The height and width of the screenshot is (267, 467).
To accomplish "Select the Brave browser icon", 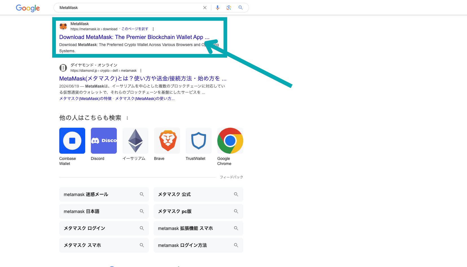I will tap(167, 141).
